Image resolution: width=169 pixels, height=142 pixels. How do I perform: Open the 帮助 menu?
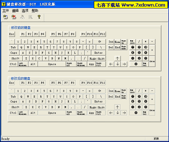tap(35, 11)
